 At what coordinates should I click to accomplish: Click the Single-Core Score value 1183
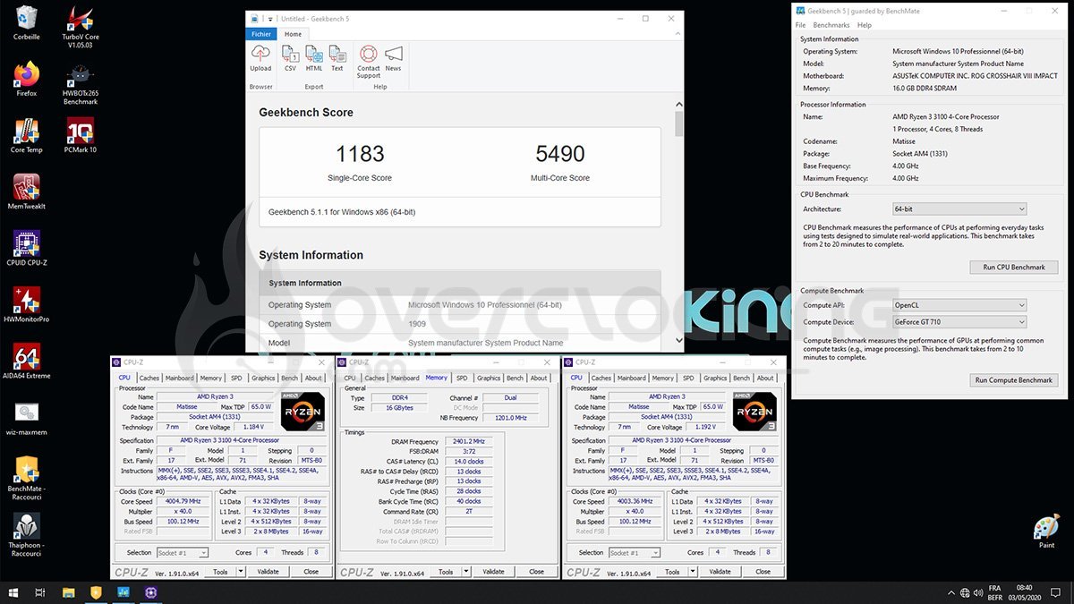(x=360, y=153)
